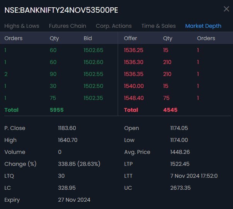The width and height of the screenshot is (233, 209).
Task: Click the High value 1640.70
Action: click(x=68, y=140)
